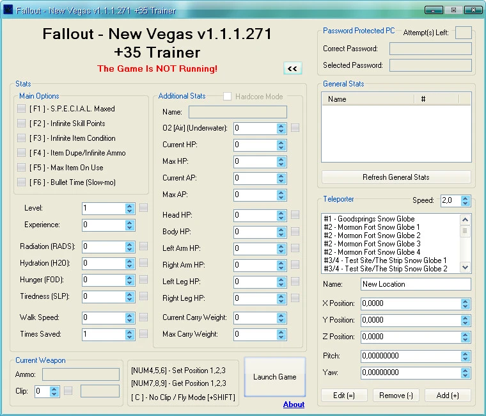Click the X Position spinner arrows
Viewport: 486px width, 416px height.
pyautogui.click(x=465, y=304)
